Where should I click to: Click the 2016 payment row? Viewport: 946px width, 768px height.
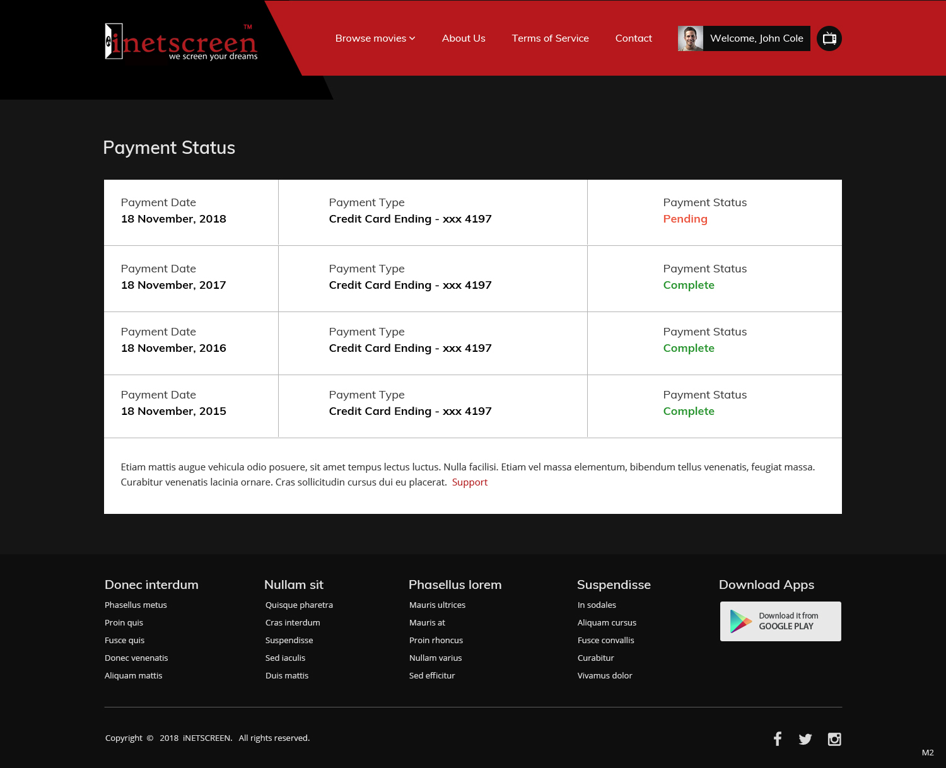473,342
